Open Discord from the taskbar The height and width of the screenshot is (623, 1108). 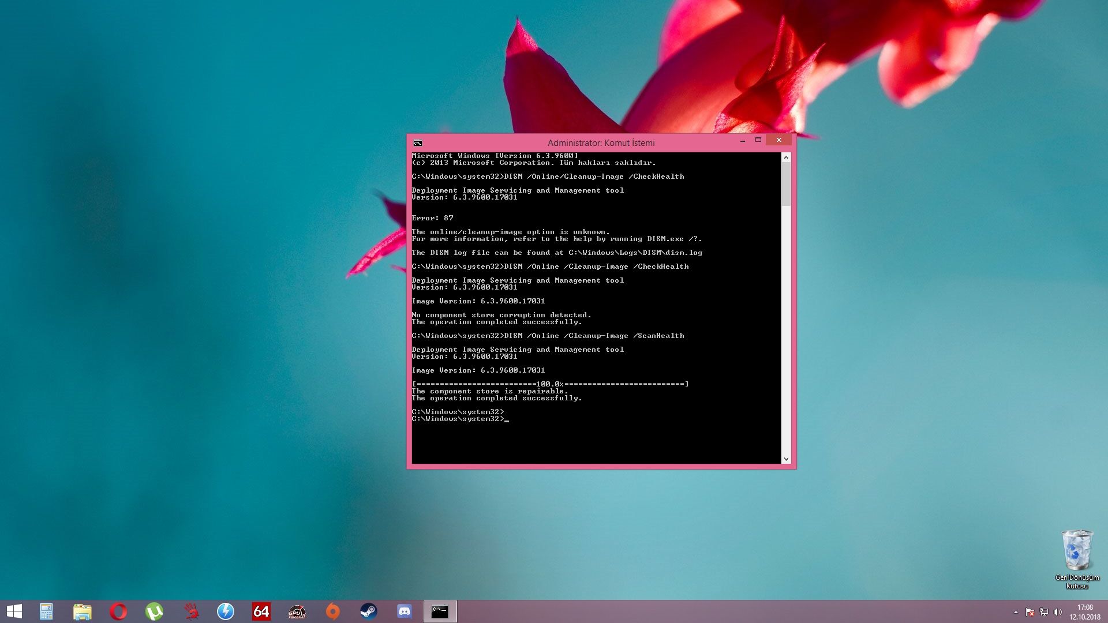[405, 611]
